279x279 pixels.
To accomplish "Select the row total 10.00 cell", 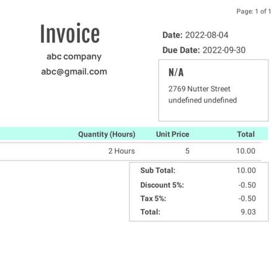I will click(x=246, y=151).
